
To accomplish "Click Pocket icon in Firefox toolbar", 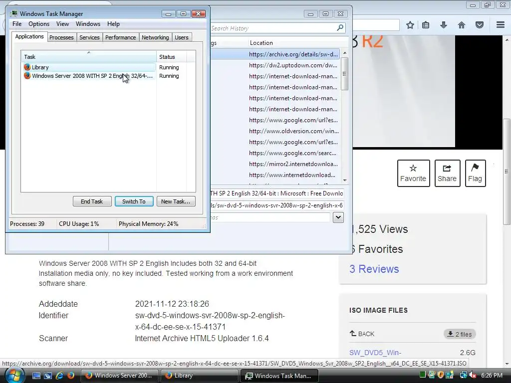I will click(480, 25).
